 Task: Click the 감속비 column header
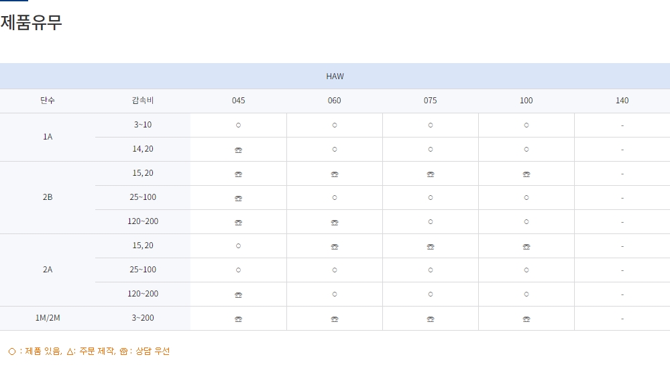(143, 101)
